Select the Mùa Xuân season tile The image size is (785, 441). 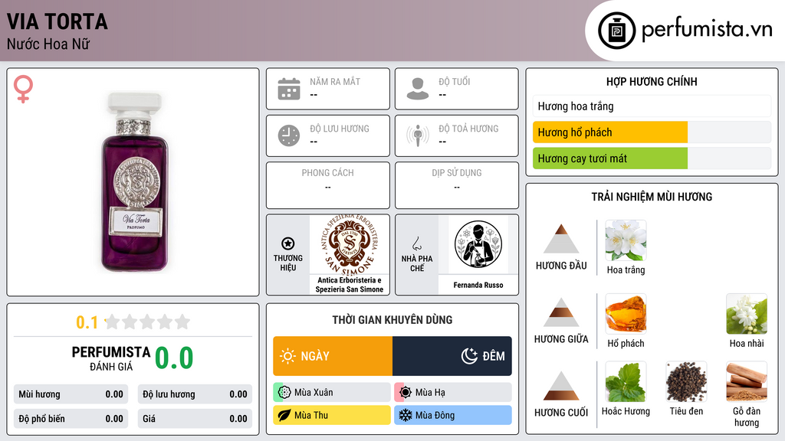(332, 393)
